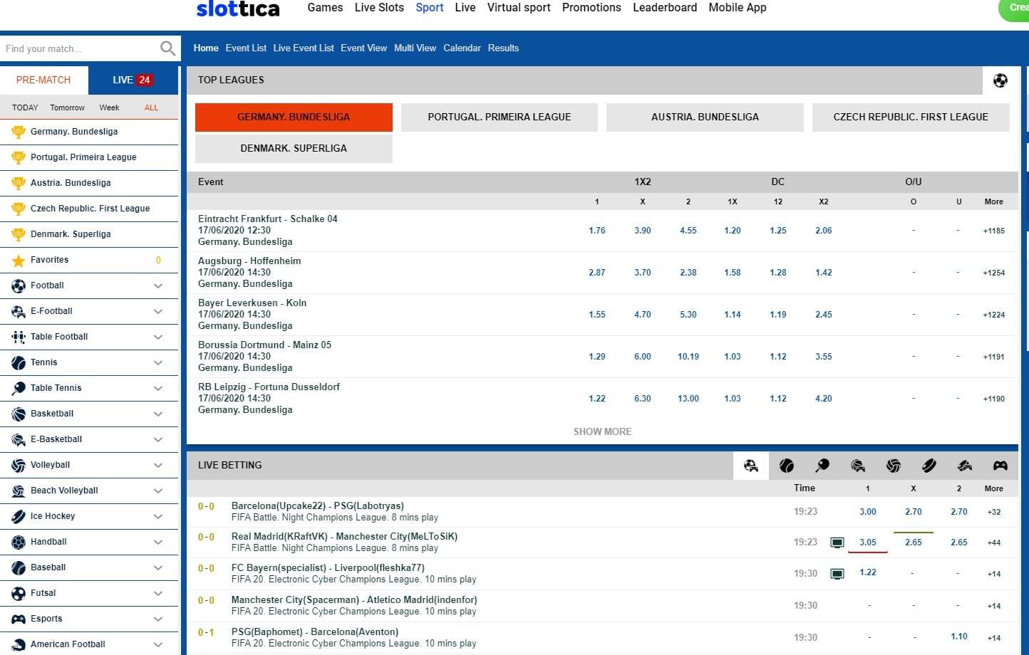
Task: Select the Tomorrow time filter
Action: pos(67,108)
